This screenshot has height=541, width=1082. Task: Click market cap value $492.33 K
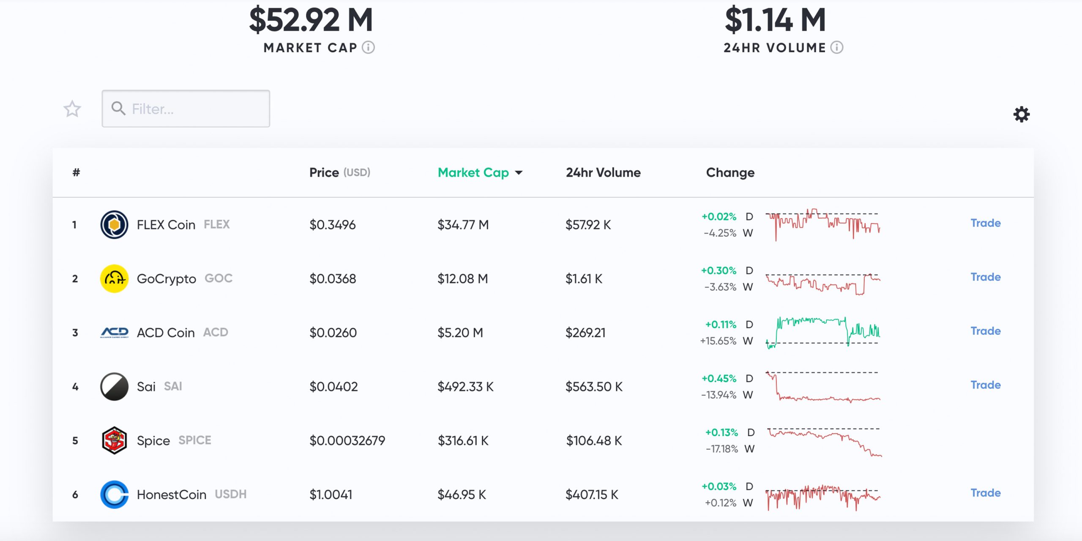click(x=466, y=386)
